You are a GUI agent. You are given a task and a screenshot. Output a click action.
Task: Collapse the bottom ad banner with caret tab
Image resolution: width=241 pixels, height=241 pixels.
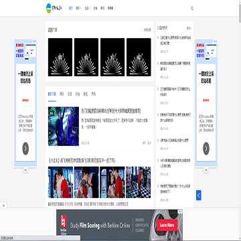[x=3, y=205]
